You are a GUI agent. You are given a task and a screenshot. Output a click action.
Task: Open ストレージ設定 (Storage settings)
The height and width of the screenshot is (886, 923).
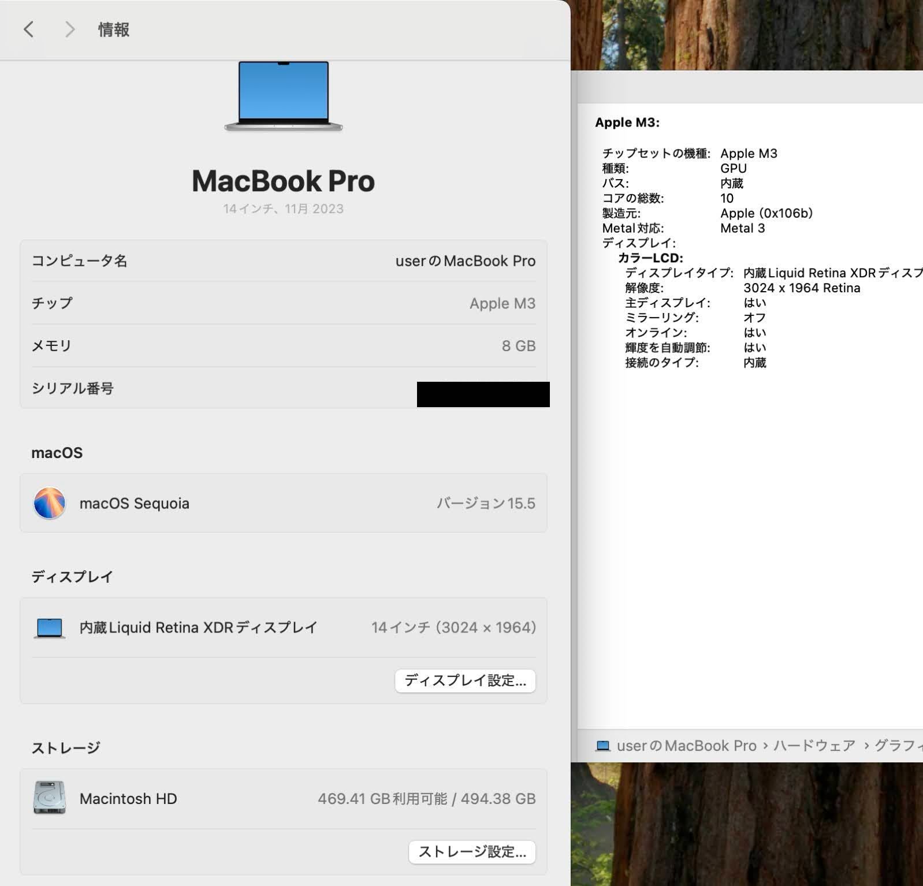[x=472, y=851]
